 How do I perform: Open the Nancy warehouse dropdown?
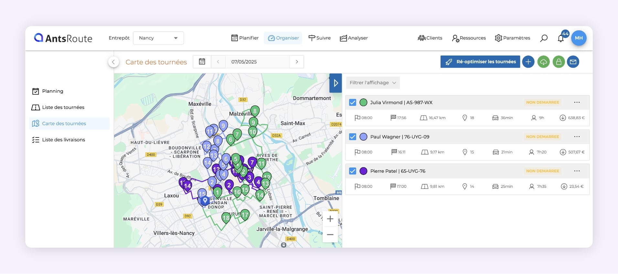[x=158, y=38]
